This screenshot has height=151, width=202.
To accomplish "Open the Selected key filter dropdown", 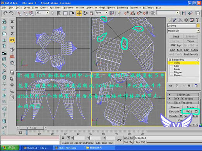I will point(168,138).
